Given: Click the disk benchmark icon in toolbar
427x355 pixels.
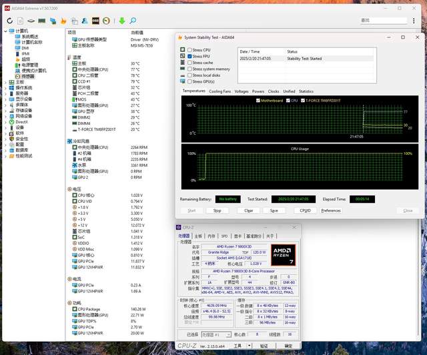Looking at the screenshot, I should click(x=31, y=21).
